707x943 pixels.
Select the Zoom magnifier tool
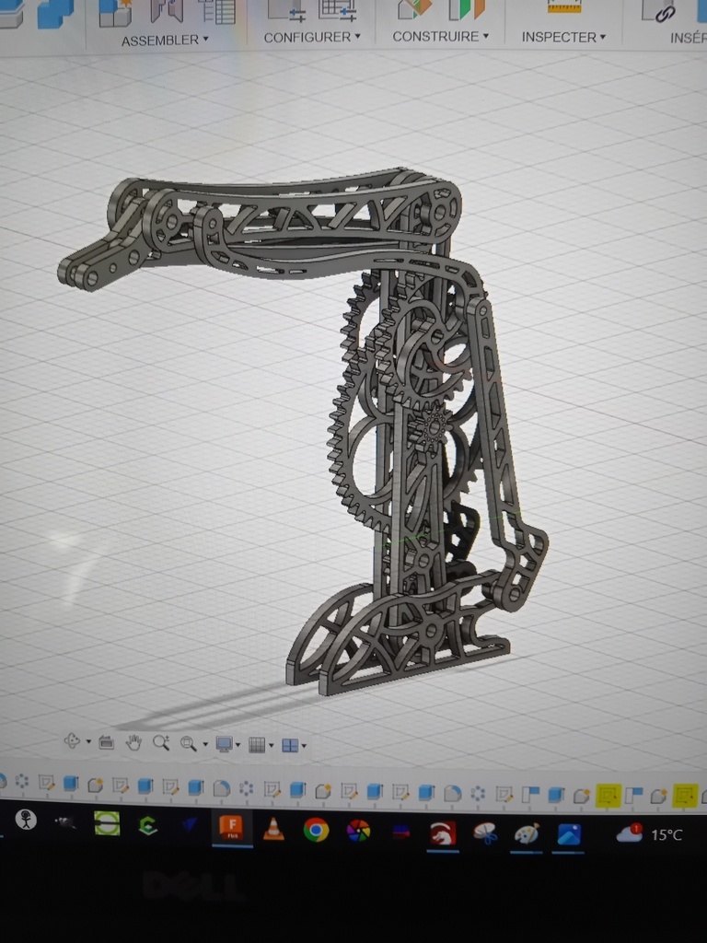pyautogui.click(x=160, y=743)
